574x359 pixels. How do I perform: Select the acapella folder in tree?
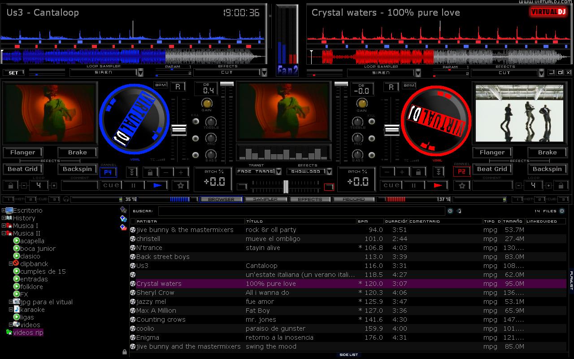click(32, 241)
